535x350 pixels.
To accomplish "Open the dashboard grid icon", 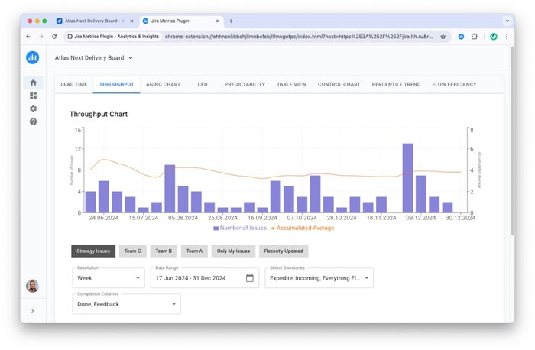I will 33,96.
